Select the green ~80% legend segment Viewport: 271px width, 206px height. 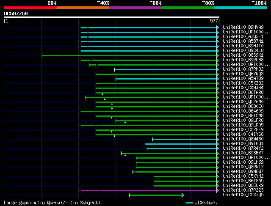pyautogui.click(x=188, y=8)
